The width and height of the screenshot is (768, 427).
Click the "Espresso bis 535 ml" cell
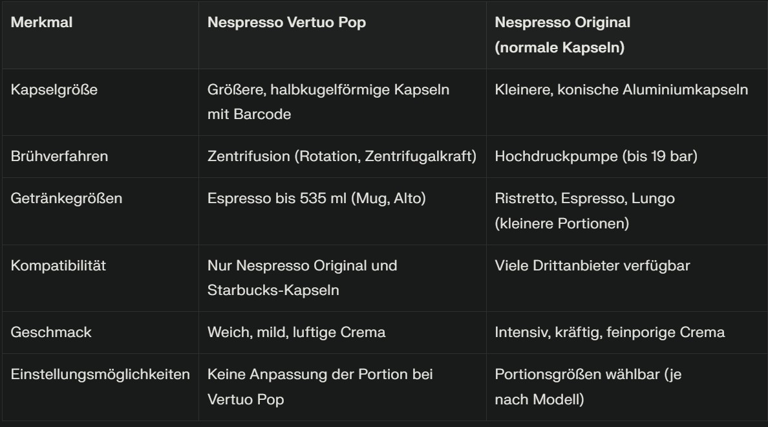pos(316,198)
